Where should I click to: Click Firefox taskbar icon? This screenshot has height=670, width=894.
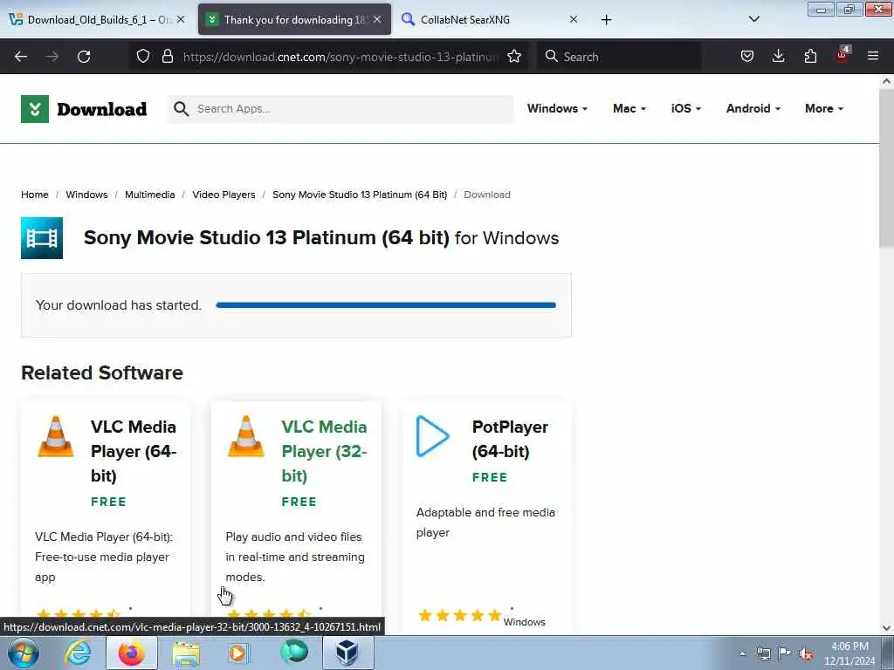[x=131, y=653]
